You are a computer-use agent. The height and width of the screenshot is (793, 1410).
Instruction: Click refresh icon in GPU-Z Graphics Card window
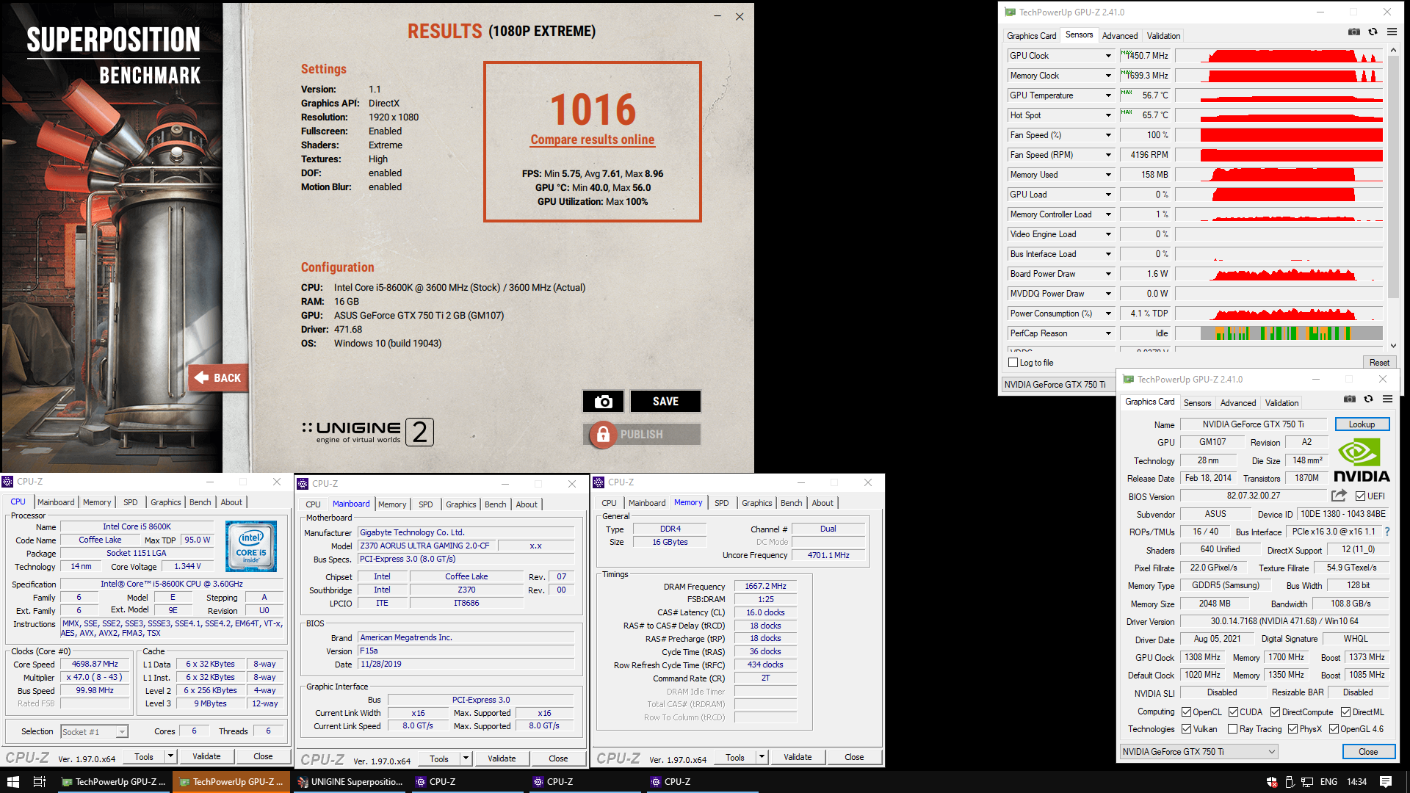click(1368, 399)
